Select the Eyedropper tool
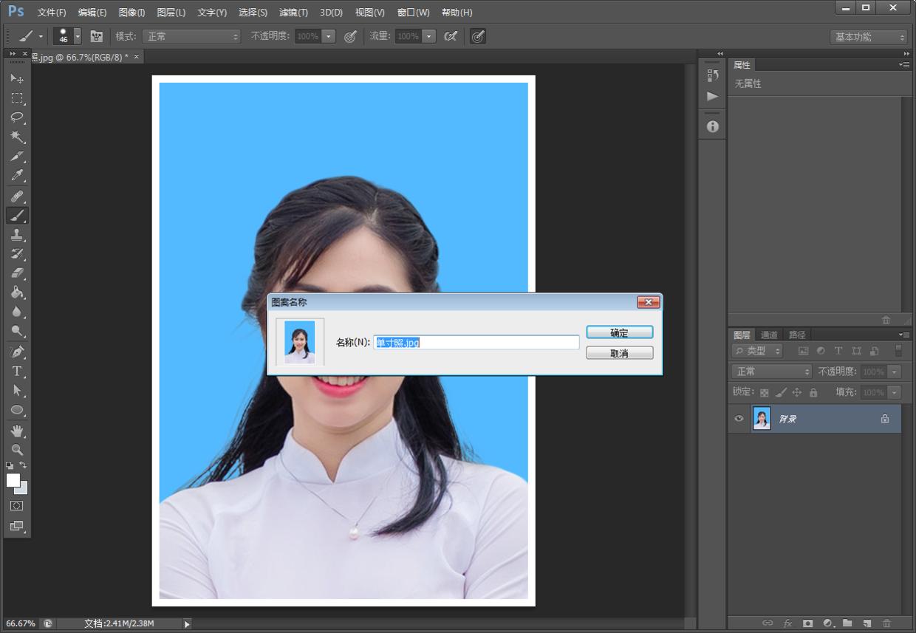The height and width of the screenshot is (633, 916). tap(17, 176)
